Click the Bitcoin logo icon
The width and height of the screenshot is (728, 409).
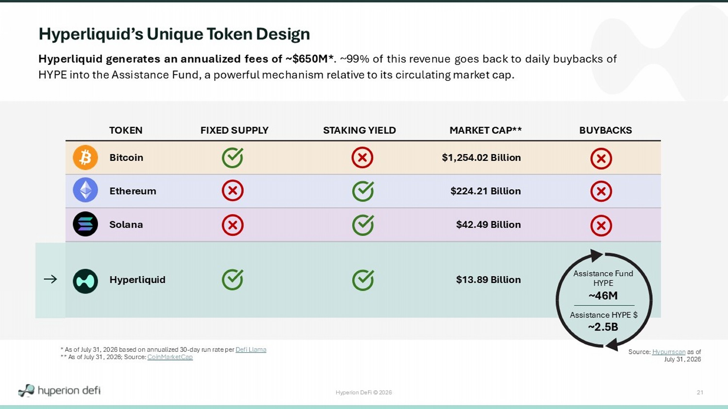(85, 157)
